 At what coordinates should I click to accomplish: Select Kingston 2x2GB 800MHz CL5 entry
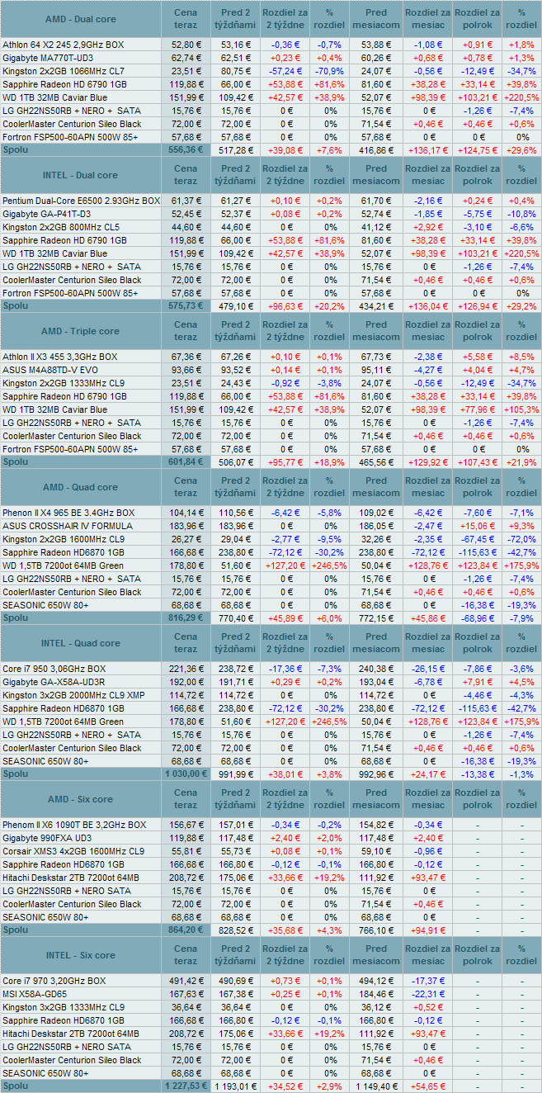click(61, 227)
